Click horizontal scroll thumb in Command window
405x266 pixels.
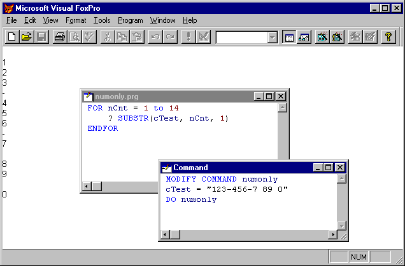pyautogui.click(x=175, y=235)
